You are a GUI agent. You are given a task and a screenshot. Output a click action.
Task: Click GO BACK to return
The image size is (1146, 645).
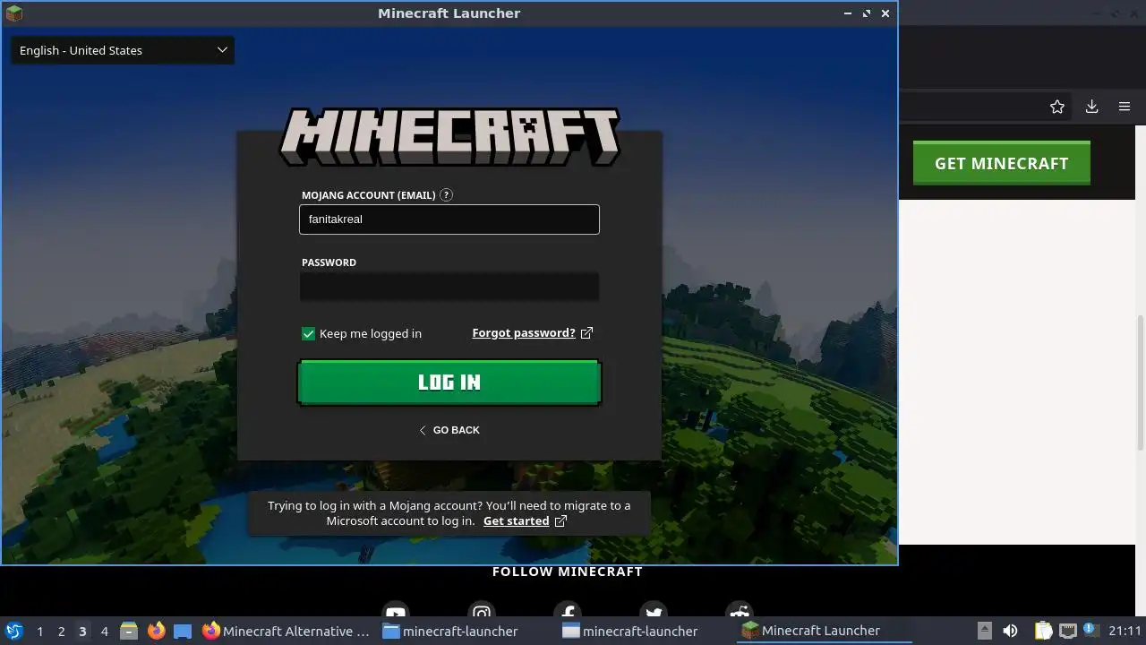(449, 430)
